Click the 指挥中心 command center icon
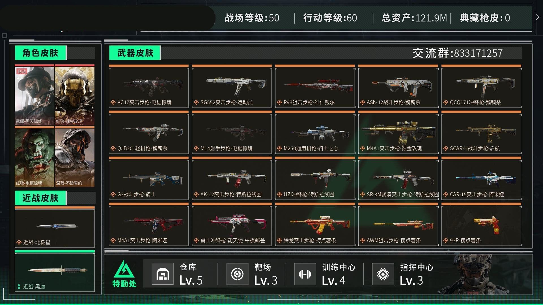The image size is (543, 305). point(383,274)
